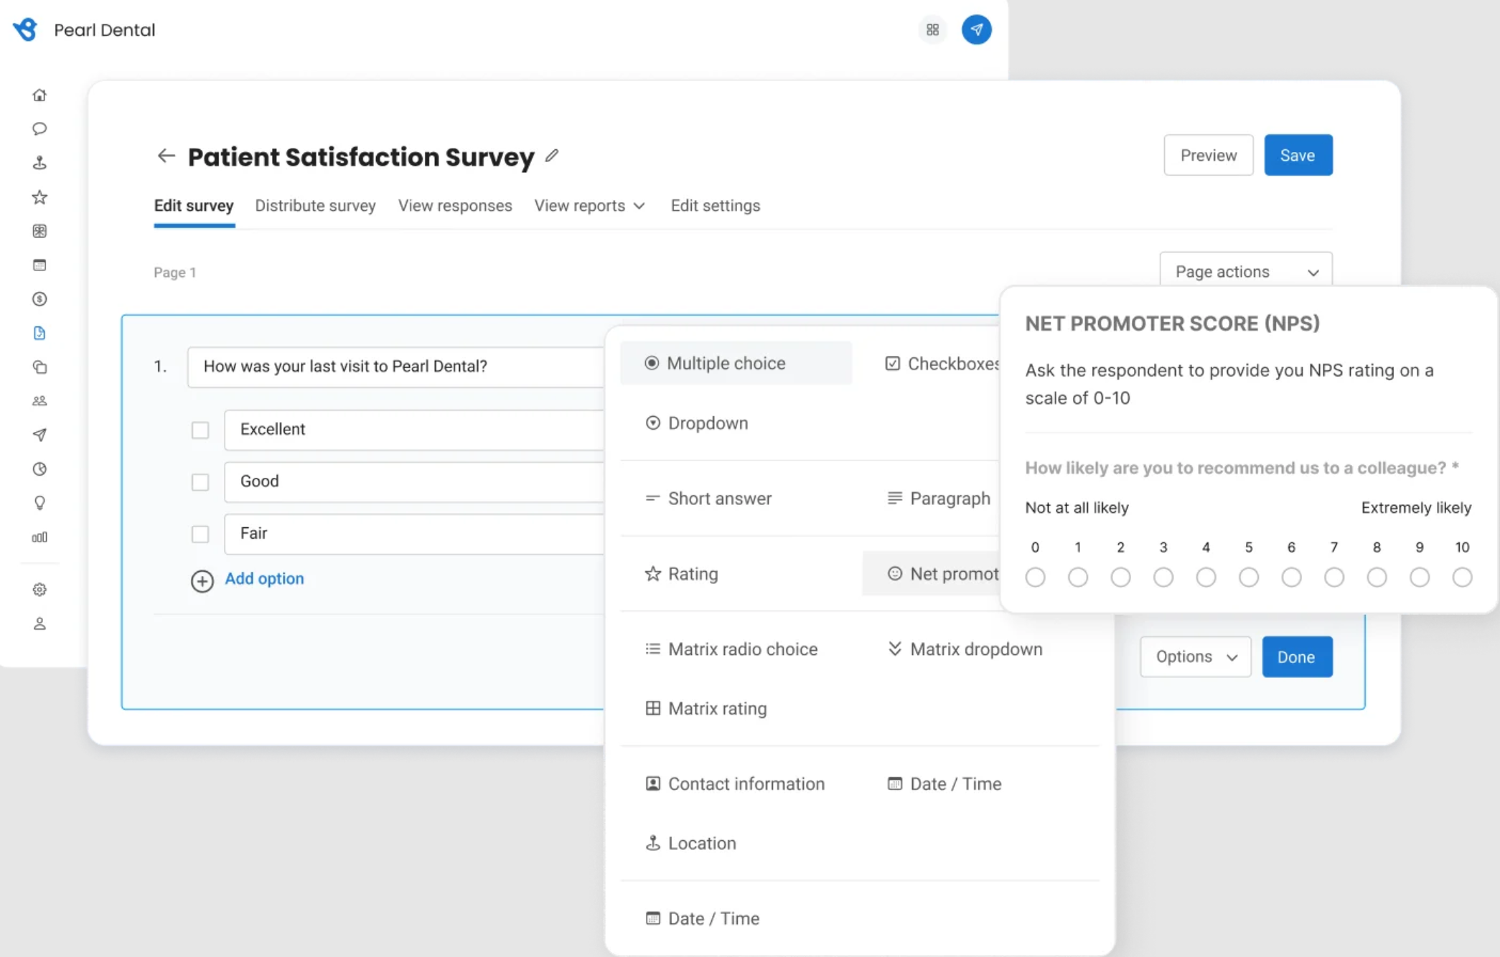The height and width of the screenshot is (957, 1500).
Task: Expand the Page actions dropdown
Action: pos(1245,272)
